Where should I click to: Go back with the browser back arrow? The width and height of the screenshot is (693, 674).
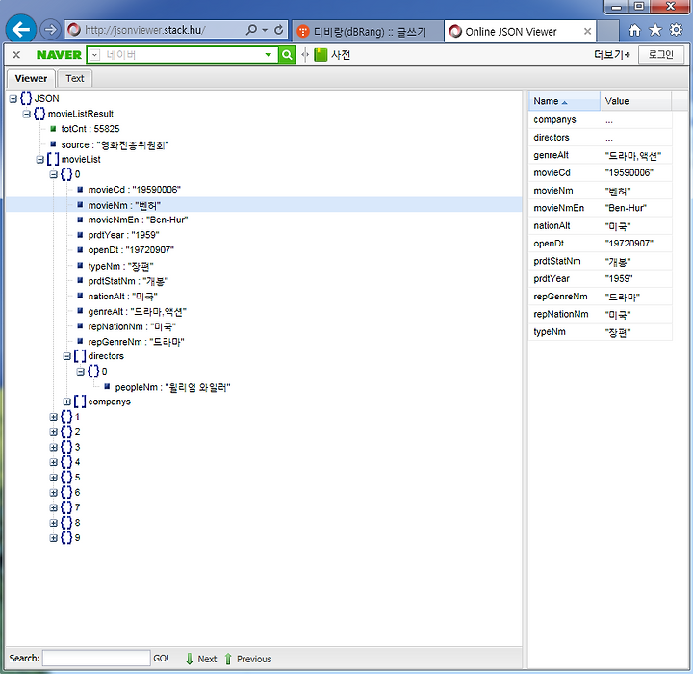(x=20, y=29)
